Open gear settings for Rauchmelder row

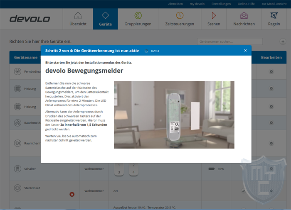click(271, 122)
